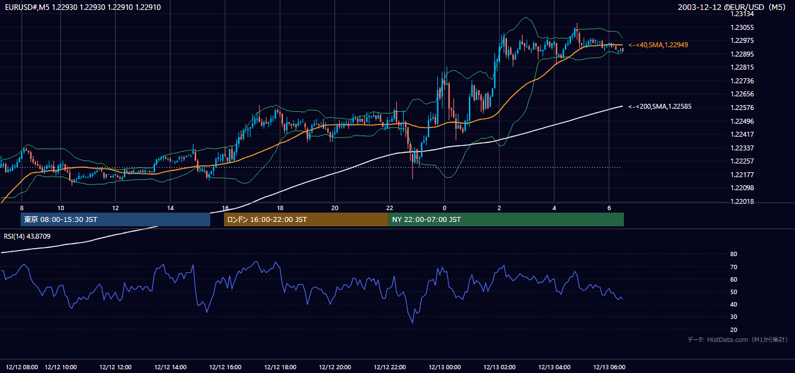The height and width of the screenshot is (373, 795).
Task: Click the 12/12 22:00 date label
Action: coord(389,367)
